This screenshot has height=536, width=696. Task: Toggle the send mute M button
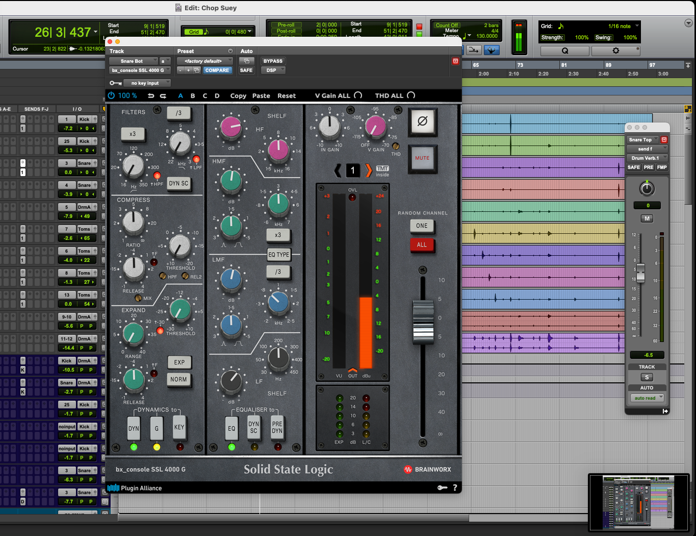pos(647,218)
